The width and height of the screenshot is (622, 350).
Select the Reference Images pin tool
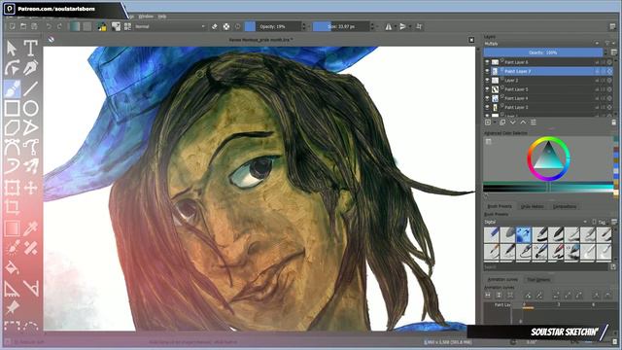pos(12,307)
